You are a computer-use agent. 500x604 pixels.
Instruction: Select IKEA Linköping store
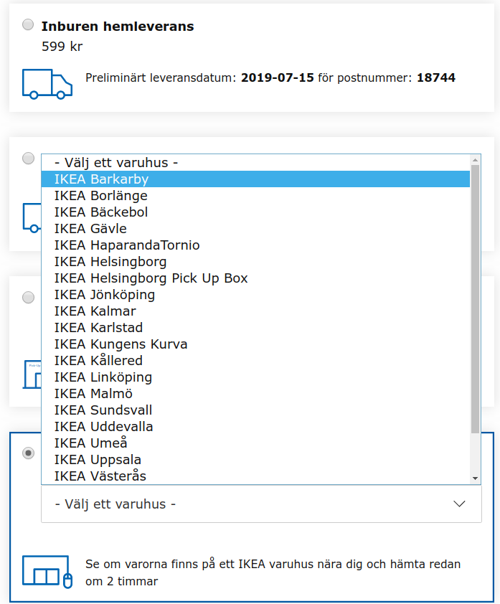point(255,377)
